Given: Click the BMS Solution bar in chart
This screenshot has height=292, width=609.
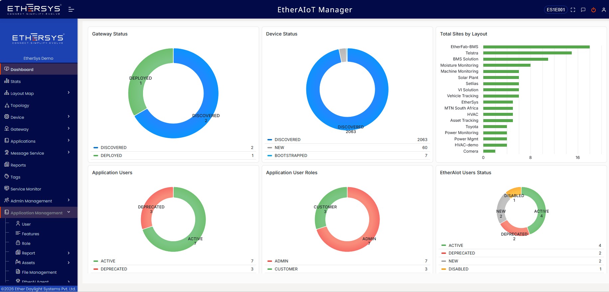Looking at the screenshot, I should pos(516,59).
